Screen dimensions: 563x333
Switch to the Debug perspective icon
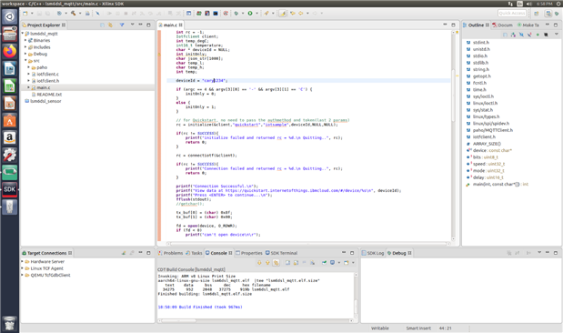point(557,14)
